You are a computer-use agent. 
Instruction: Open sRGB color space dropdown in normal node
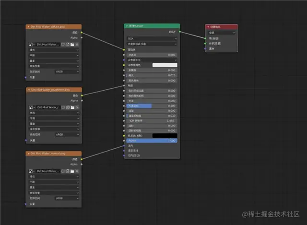coord(67,198)
